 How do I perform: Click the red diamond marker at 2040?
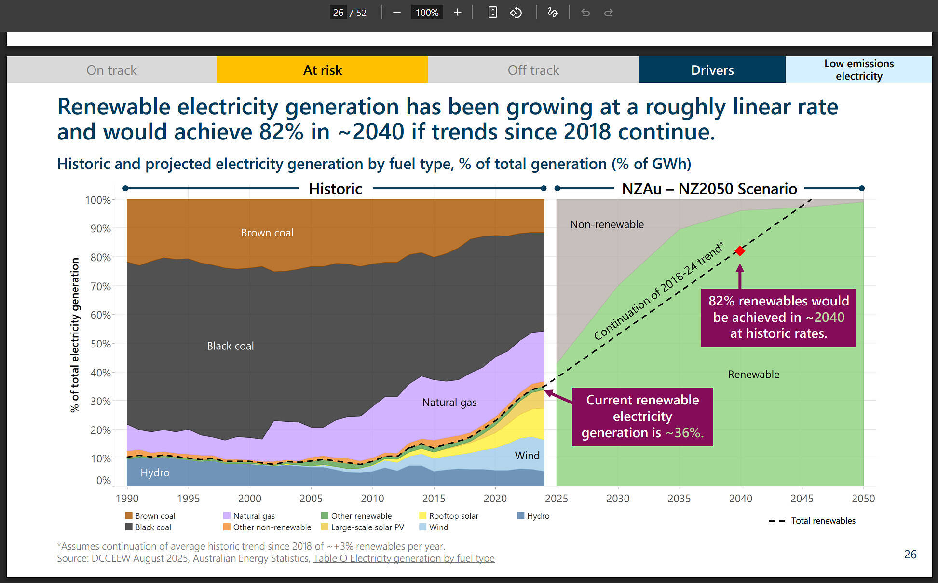(740, 251)
